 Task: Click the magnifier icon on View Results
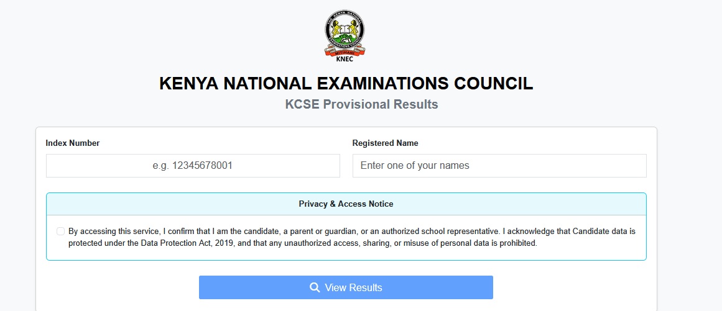coord(315,287)
